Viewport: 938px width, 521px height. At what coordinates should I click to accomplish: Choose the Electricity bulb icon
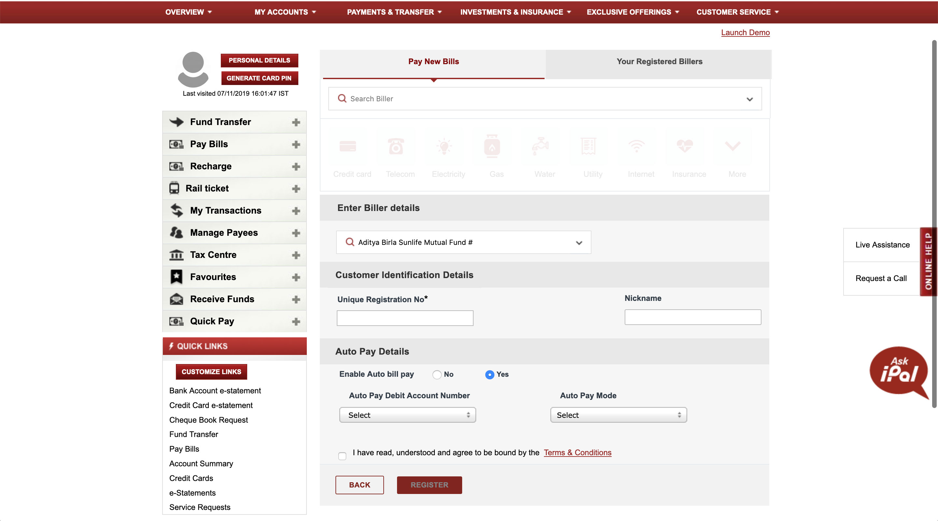[x=444, y=146]
